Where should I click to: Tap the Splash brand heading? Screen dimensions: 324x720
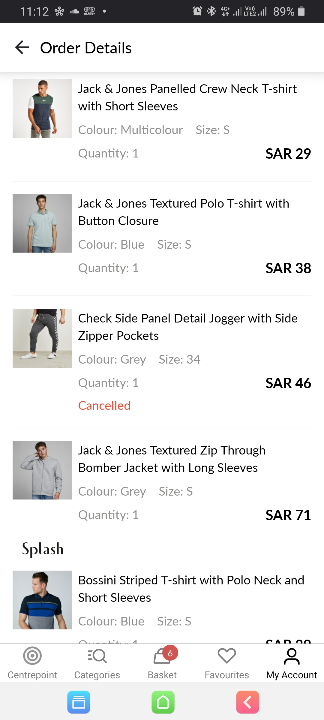coord(43,549)
